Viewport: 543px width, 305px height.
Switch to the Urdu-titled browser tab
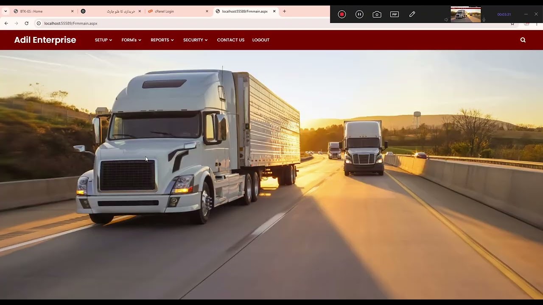click(x=110, y=11)
